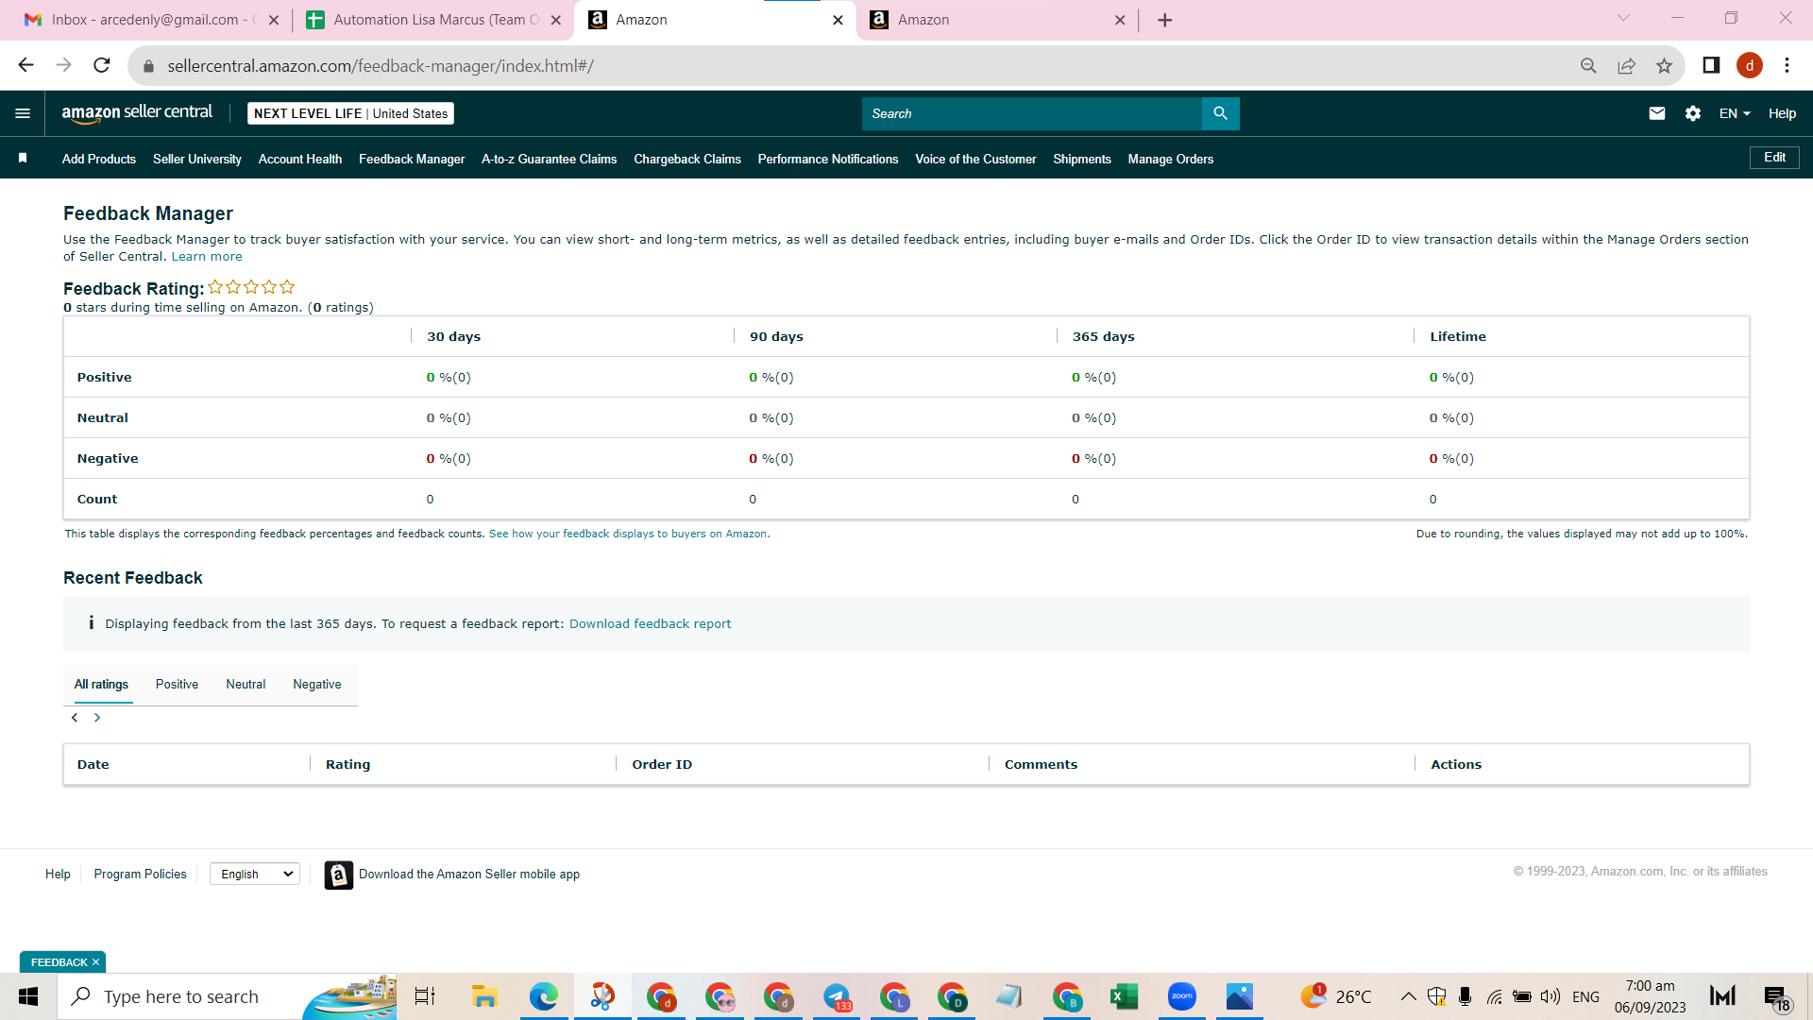The width and height of the screenshot is (1813, 1020).
Task: Open Program Policies footer link
Action: 140,875
